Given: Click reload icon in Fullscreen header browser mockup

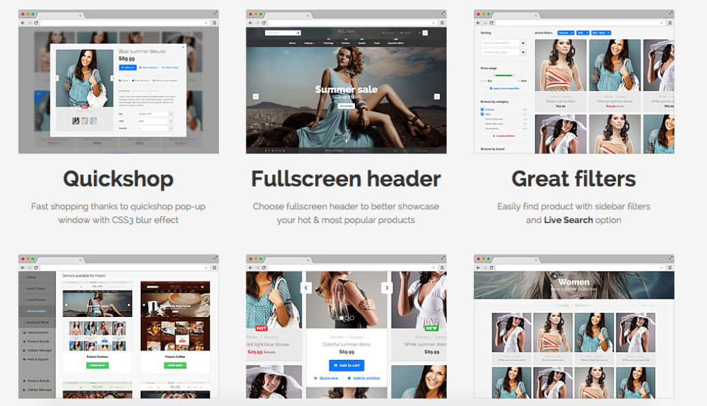Looking at the screenshot, I should pos(264,23).
